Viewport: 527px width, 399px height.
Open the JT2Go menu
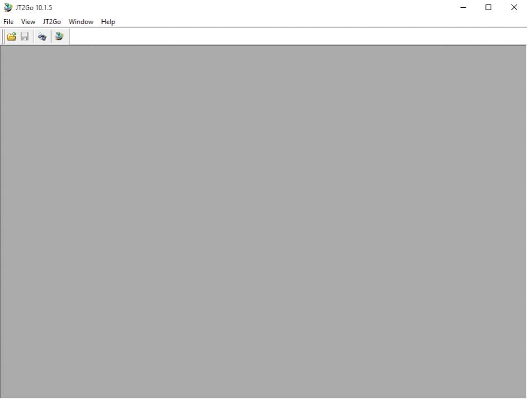pos(52,21)
